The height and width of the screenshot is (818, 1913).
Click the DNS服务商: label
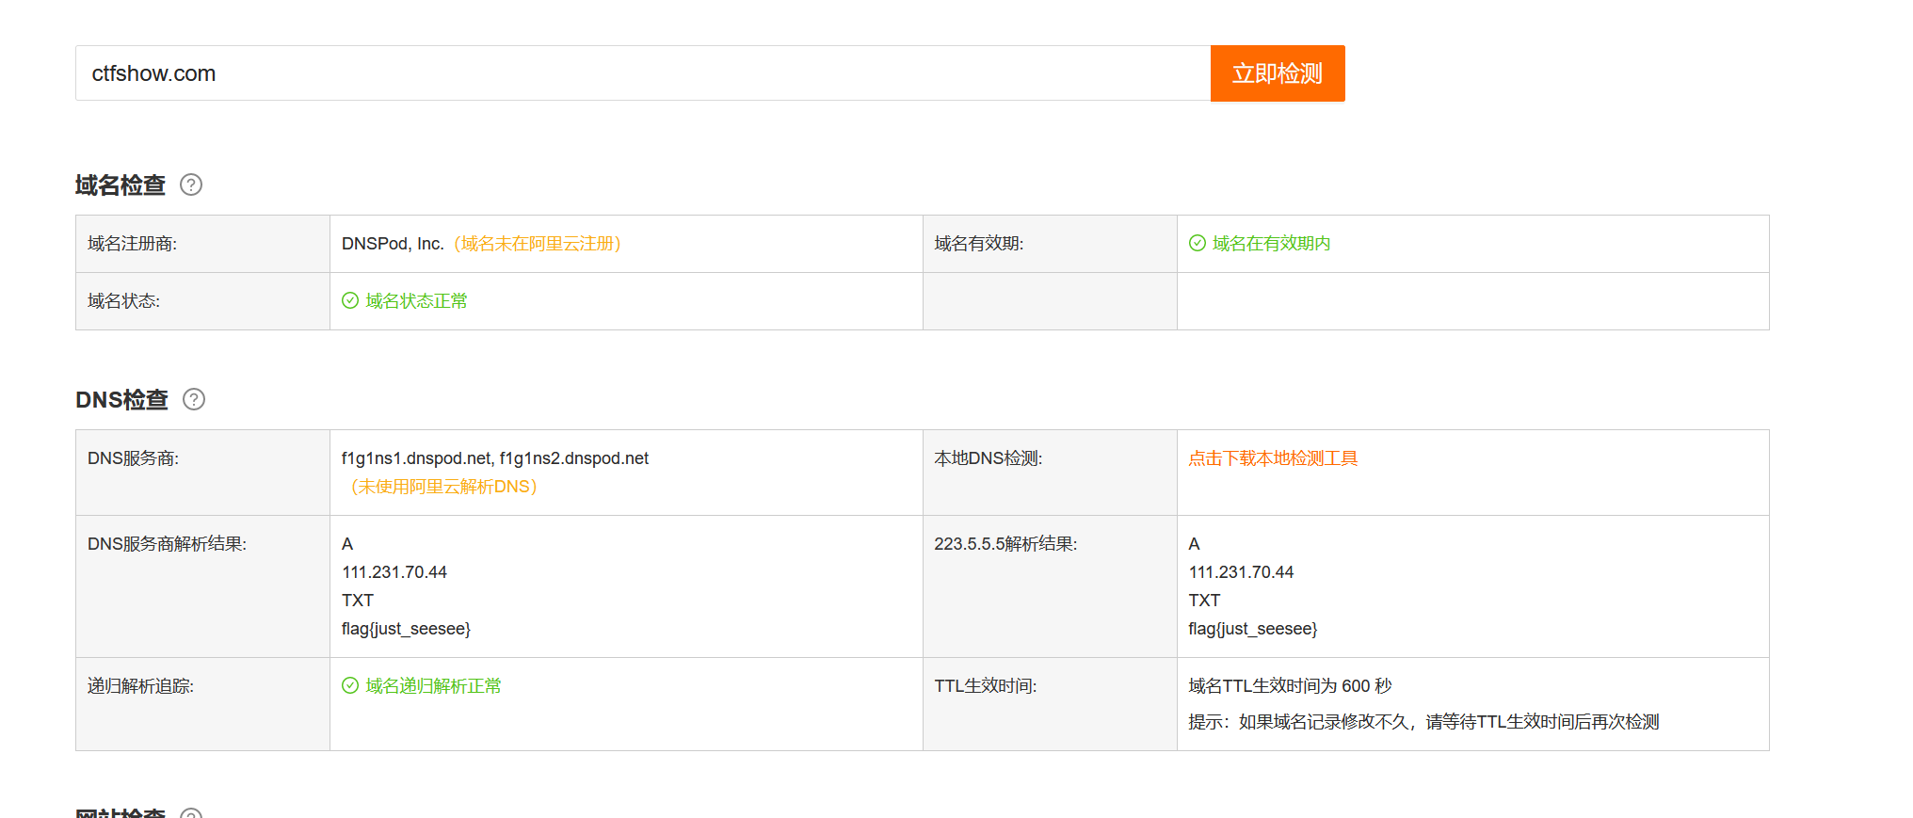point(133,458)
